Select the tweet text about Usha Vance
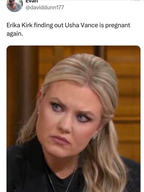Image resolution: width=144 pixels, height=192 pixels. click(68, 29)
